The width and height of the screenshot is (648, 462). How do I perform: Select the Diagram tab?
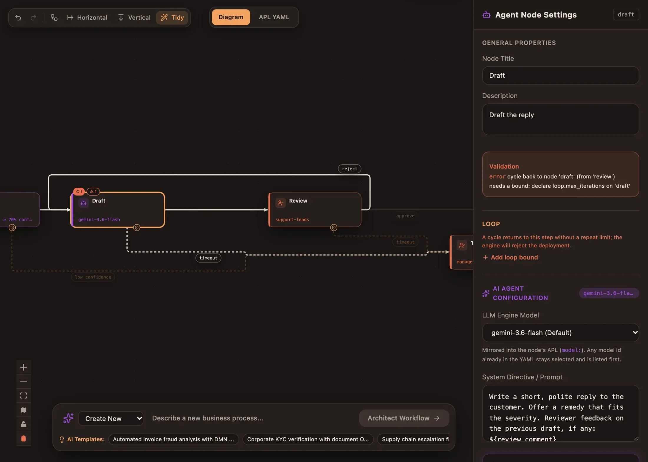(x=231, y=17)
